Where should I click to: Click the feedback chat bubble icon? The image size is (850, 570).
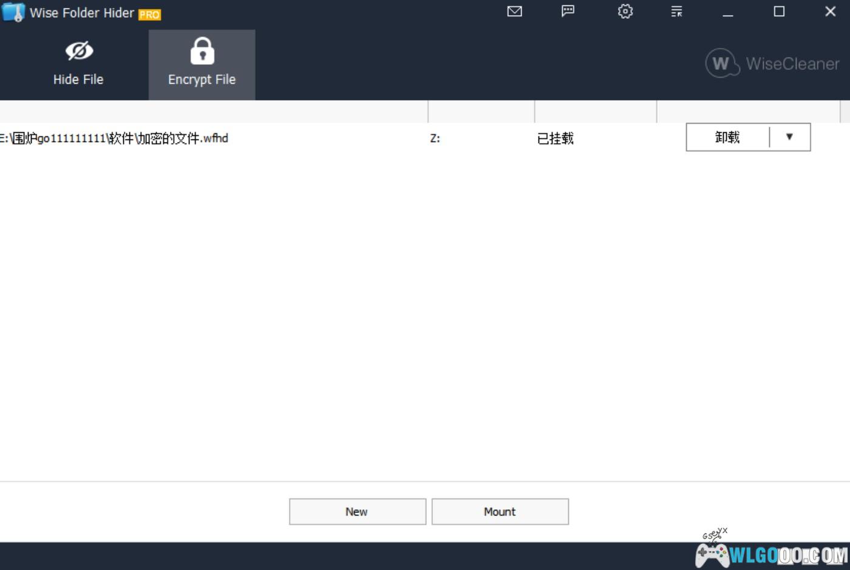568,12
